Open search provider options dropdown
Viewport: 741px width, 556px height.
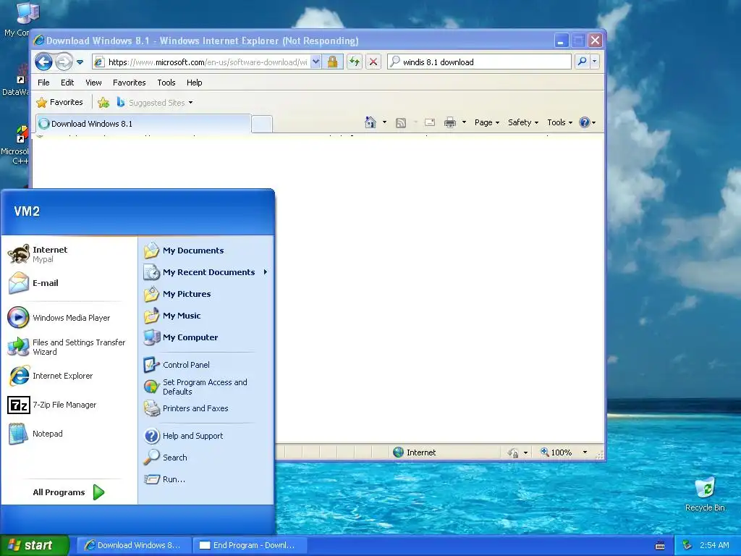595,62
